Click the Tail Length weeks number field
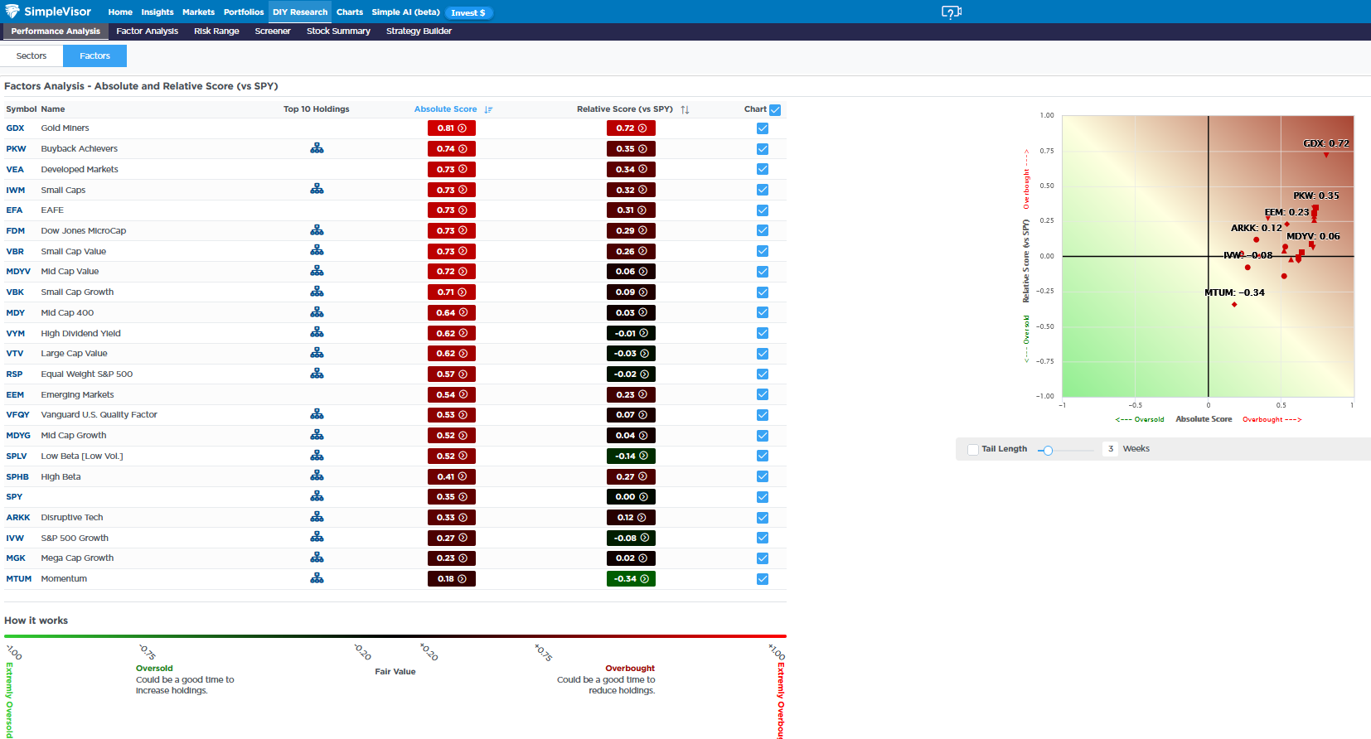 click(x=1110, y=449)
